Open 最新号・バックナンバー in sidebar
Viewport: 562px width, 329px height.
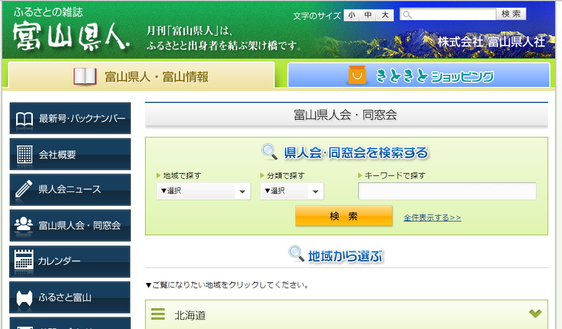tap(70, 118)
